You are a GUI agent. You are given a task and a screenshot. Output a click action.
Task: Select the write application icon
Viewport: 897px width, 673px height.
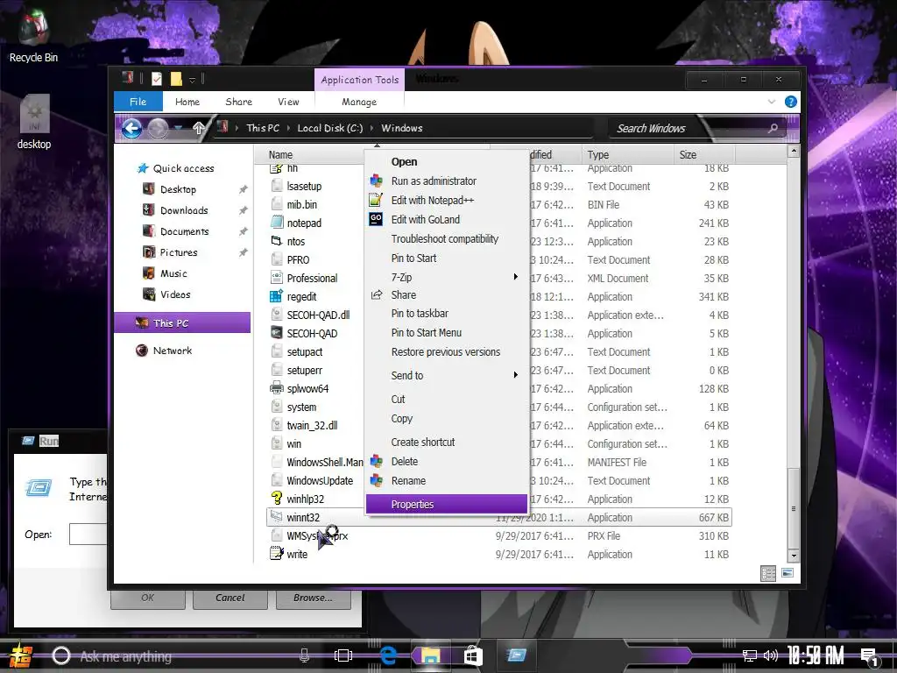tap(276, 554)
